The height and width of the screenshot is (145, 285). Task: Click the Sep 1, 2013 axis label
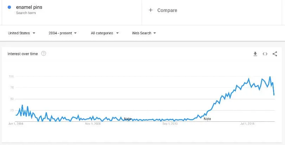170,124
